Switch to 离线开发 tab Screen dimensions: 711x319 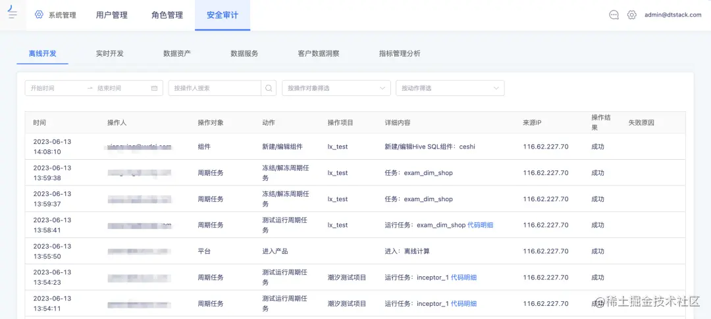coord(43,53)
